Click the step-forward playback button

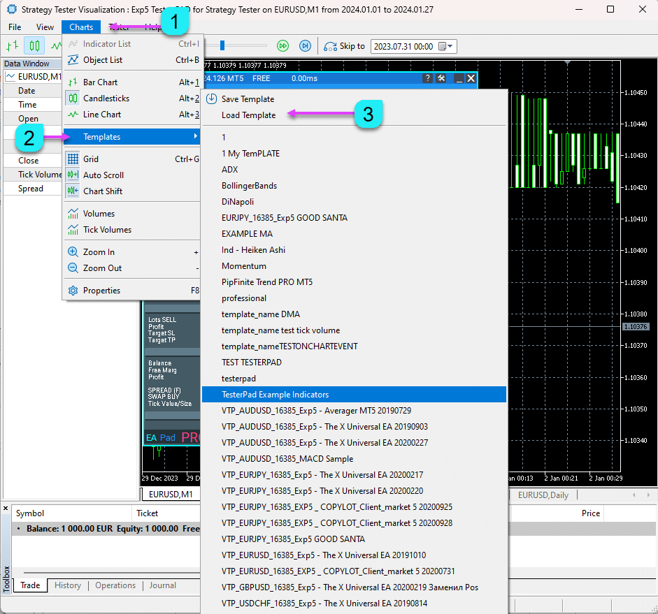(x=305, y=45)
